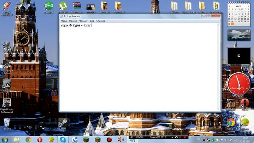Select the Мегафон desktop shortcut
Screen dimensions: 254x143
click(49, 7)
